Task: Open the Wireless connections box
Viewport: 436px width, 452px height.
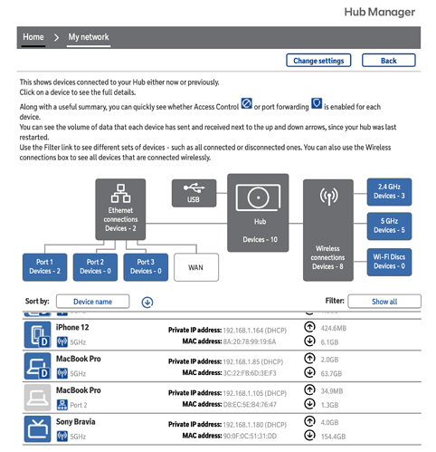Action: [x=328, y=230]
